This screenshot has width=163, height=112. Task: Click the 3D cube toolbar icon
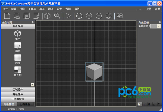click(47, 16)
